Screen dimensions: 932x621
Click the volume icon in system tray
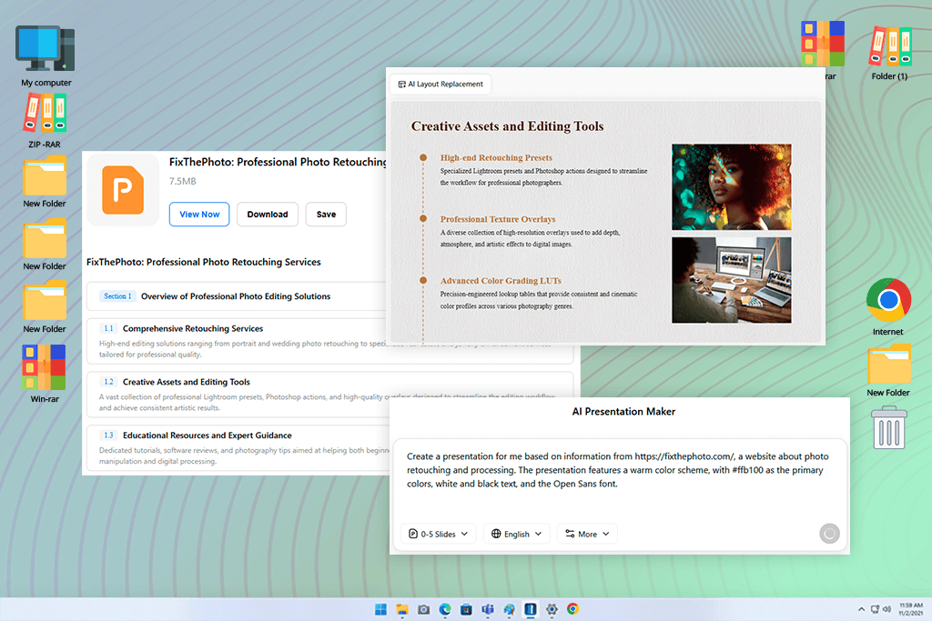coord(886,609)
